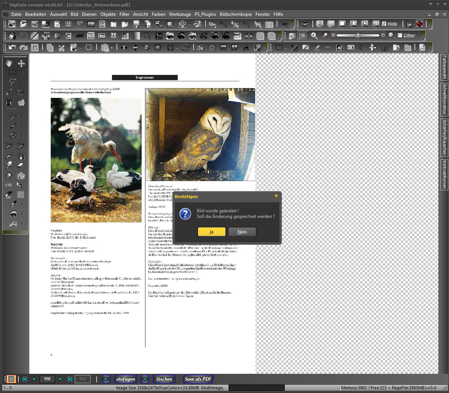Image resolution: width=449 pixels, height=393 pixels.
Task: Expand the rectangle shape dropdown arrow
Action: [x=286, y=48]
